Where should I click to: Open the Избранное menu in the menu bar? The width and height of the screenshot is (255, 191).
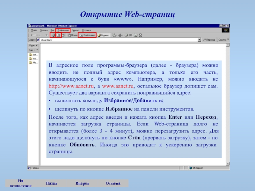pyautogui.click(x=63, y=30)
